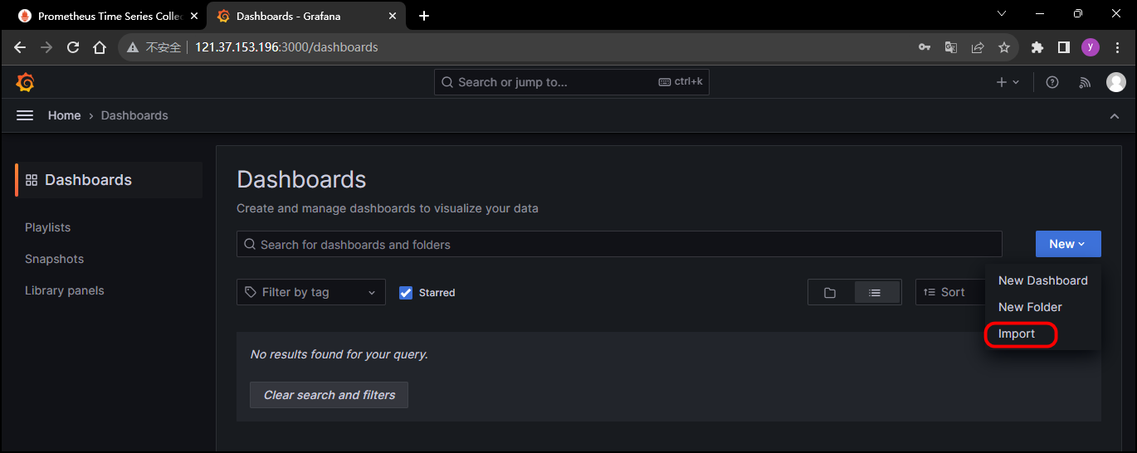
Task: Close the Dashboards - Grafana tab
Action: point(393,16)
